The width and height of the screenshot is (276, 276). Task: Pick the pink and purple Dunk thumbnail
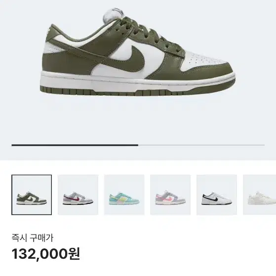[x=170, y=195]
